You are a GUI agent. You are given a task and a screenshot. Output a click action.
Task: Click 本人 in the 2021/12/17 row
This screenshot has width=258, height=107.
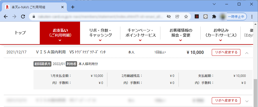[131, 52]
